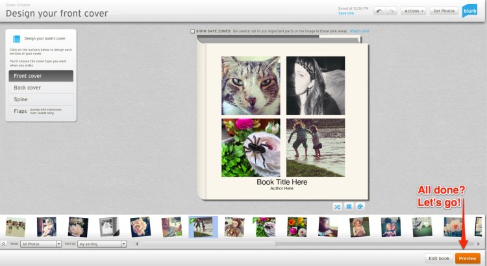The height and width of the screenshot is (266, 487).
Task: Click the Save now link
Action: [x=346, y=14]
